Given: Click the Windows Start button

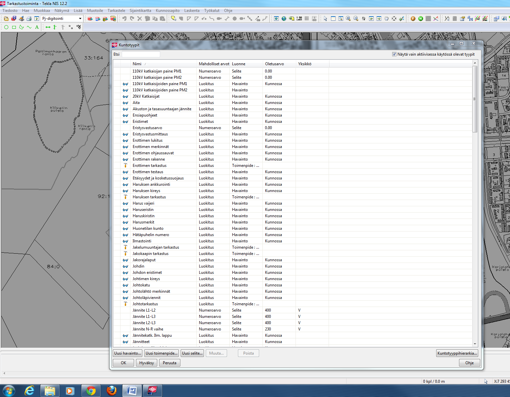Looking at the screenshot, I should tap(9, 391).
